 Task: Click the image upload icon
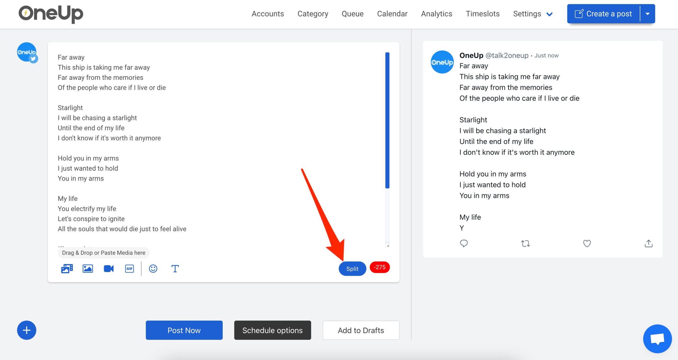(x=88, y=269)
